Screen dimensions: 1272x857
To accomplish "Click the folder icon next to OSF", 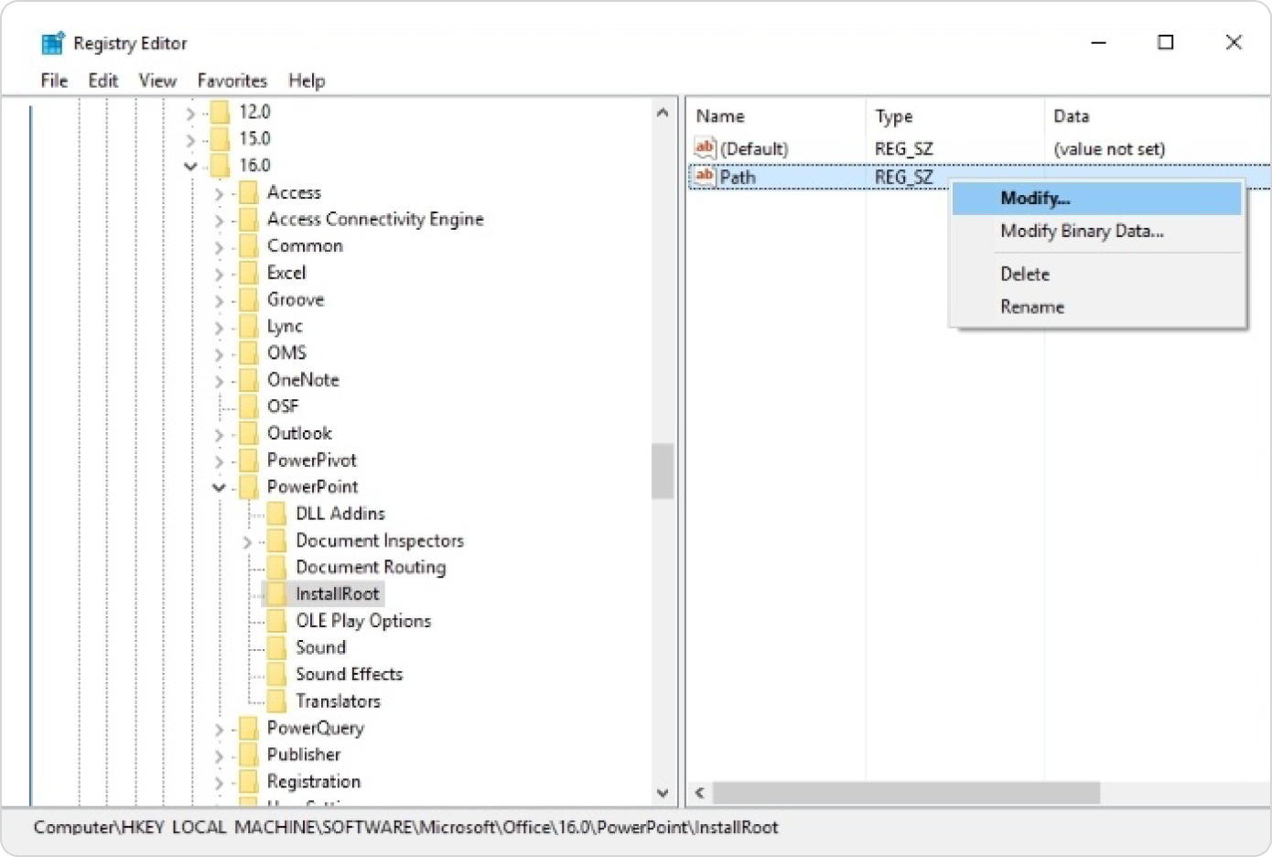I will coord(248,407).
